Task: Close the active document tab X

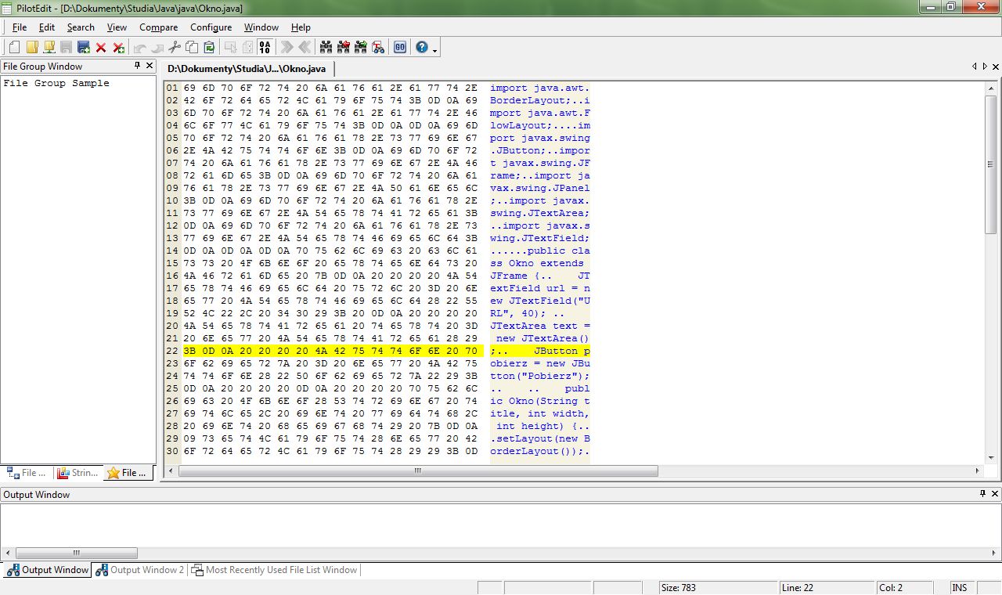Action: (x=995, y=67)
